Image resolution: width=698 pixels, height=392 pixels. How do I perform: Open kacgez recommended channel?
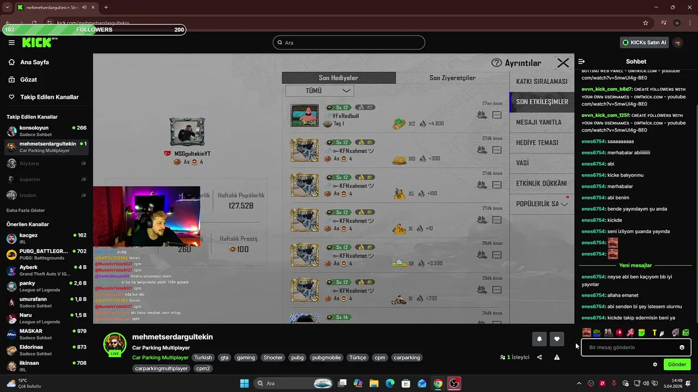[x=46, y=238]
